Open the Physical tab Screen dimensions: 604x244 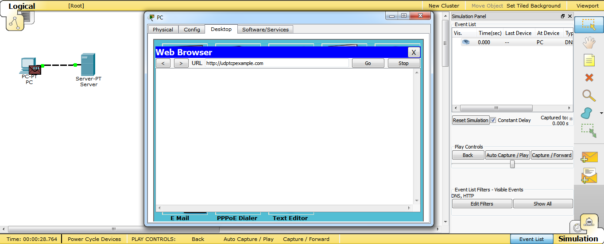pos(163,30)
